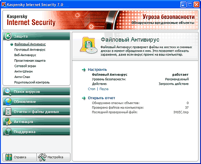Click the magnifier icon for Поиск вирусов
Image resolution: width=201 pixels, height=164 pixels.
point(8,92)
